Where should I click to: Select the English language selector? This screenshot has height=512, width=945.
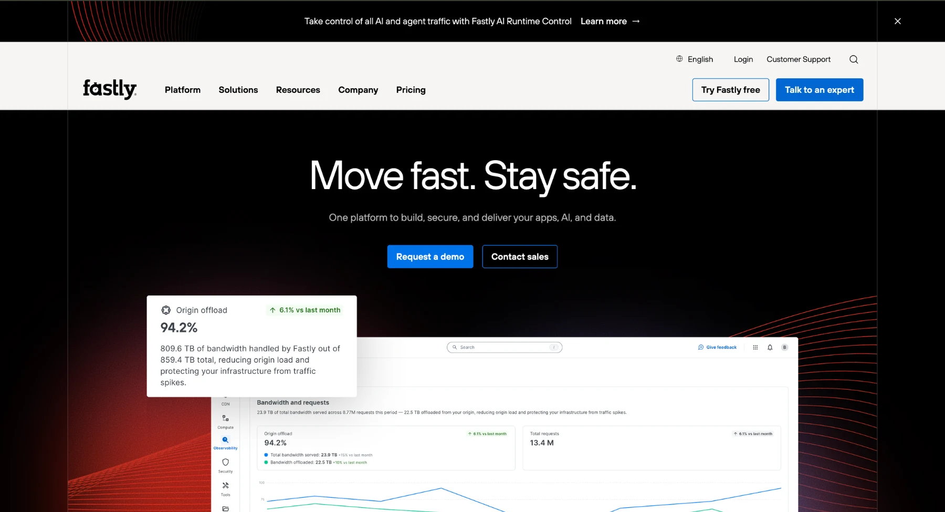click(x=695, y=59)
